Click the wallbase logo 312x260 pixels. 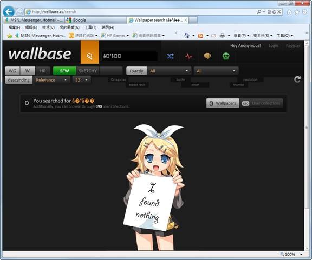click(40, 54)
